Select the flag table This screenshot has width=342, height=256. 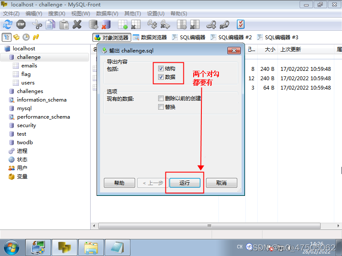click(26, 74)
